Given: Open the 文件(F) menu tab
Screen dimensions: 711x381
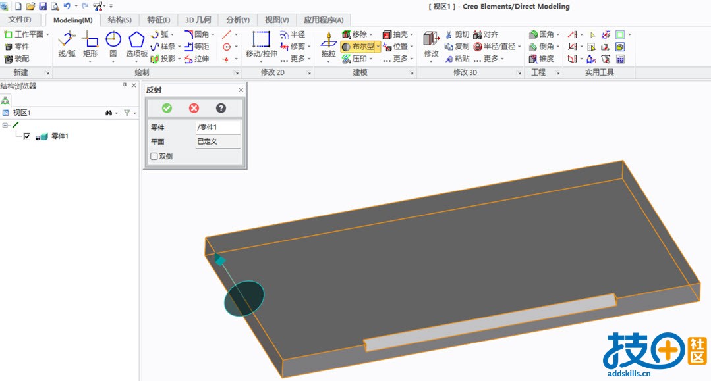Looking at the screenshot, I should pos(20,20).
